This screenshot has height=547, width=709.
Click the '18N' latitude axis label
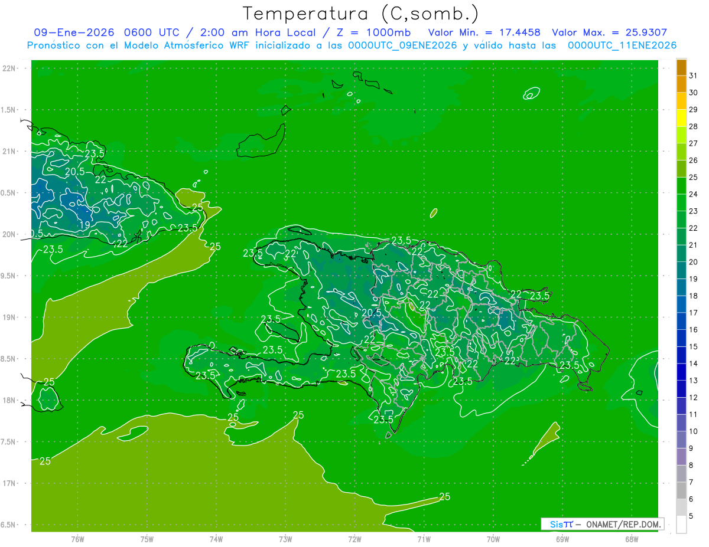[x=8, y=400]
